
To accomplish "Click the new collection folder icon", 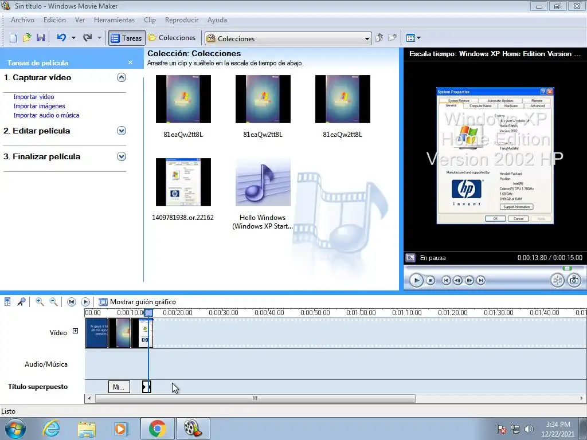I will [x=392, y=38].
